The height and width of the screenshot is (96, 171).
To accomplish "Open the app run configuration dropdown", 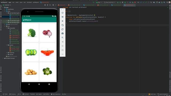I will point(99,2).
